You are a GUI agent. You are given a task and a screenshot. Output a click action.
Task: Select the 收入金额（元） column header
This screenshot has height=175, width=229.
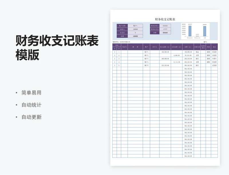pos(165,47)
